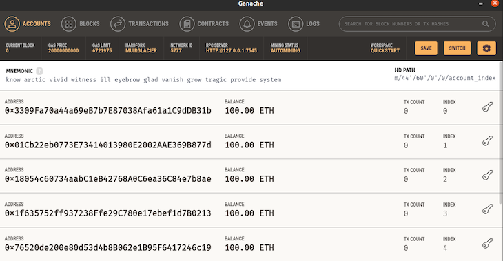503x261 pixels.
Task: Save the Quickstart workspace
Action: point(426,48)
